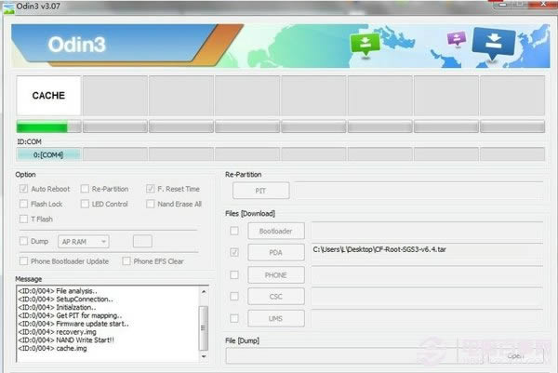Click the message log scroll up arrow
Screen dimensions: 558x373
[204, 292]
